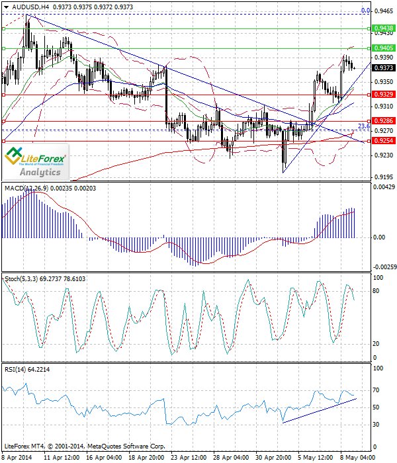Screen dimensions: 397x463
Task: Click the RSI scale value 50
Action: [376, 407]
